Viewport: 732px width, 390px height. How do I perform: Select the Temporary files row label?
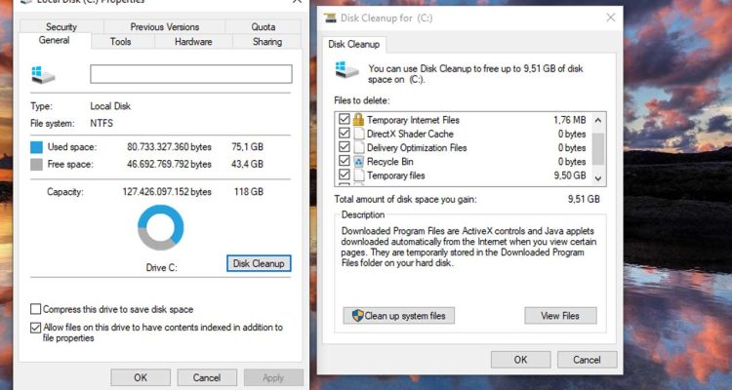click(x=396, y=175)
